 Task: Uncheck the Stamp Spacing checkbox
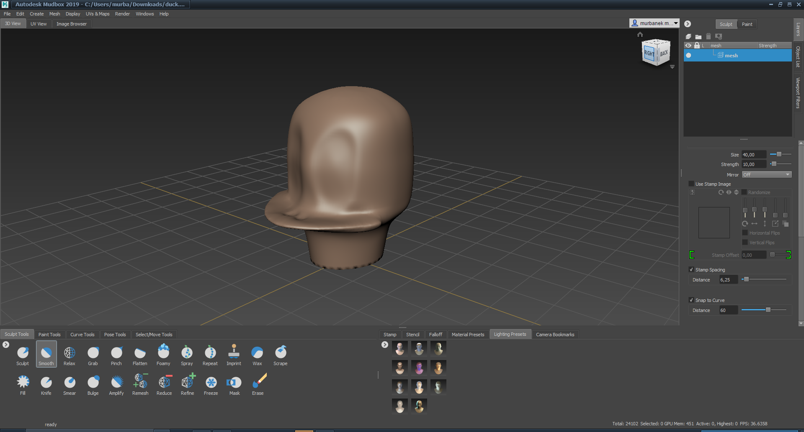(691, 270)
